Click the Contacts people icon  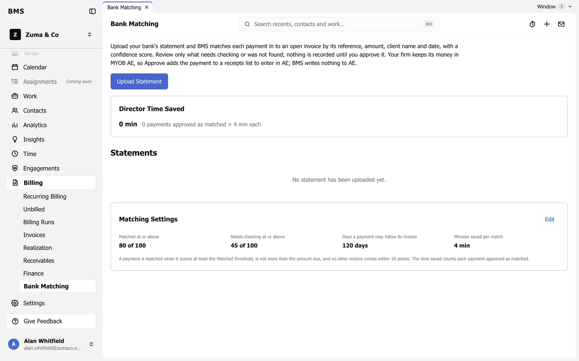click(15, 111)
